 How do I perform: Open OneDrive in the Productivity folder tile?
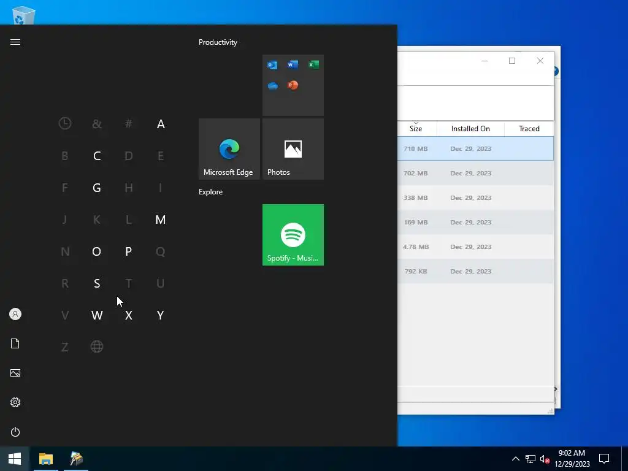[272, 85]
